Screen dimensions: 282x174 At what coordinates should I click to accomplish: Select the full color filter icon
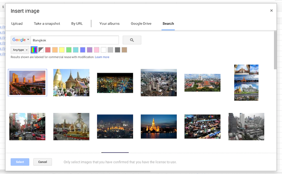tap(34, 50)
